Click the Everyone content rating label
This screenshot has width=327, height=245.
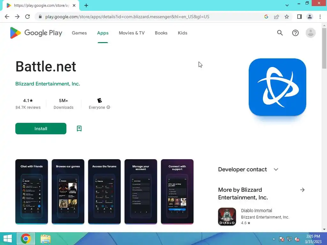click(97, 108)
